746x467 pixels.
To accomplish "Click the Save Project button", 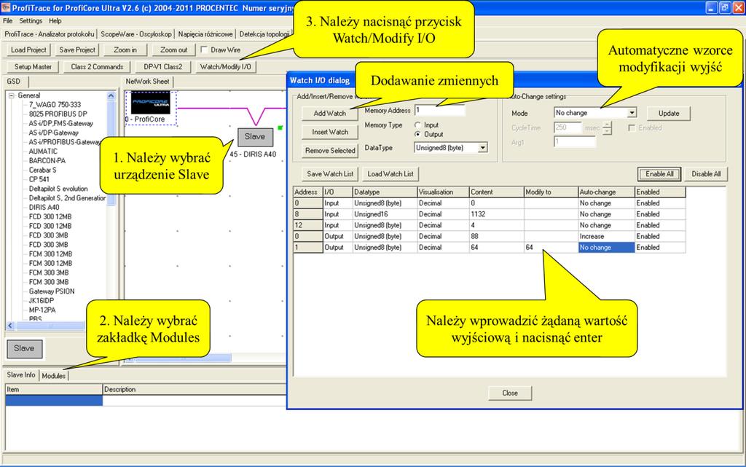I will 77,50.
